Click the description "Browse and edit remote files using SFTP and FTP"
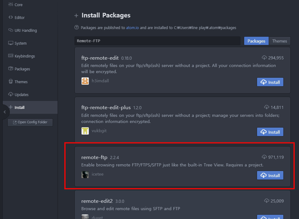Screen dimensions: 299x219 click(131, 209)
